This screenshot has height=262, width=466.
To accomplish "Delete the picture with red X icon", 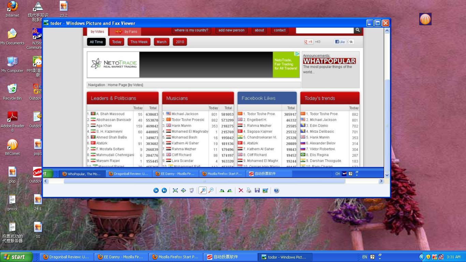I will pyautogui.click(x=241, y=190).
